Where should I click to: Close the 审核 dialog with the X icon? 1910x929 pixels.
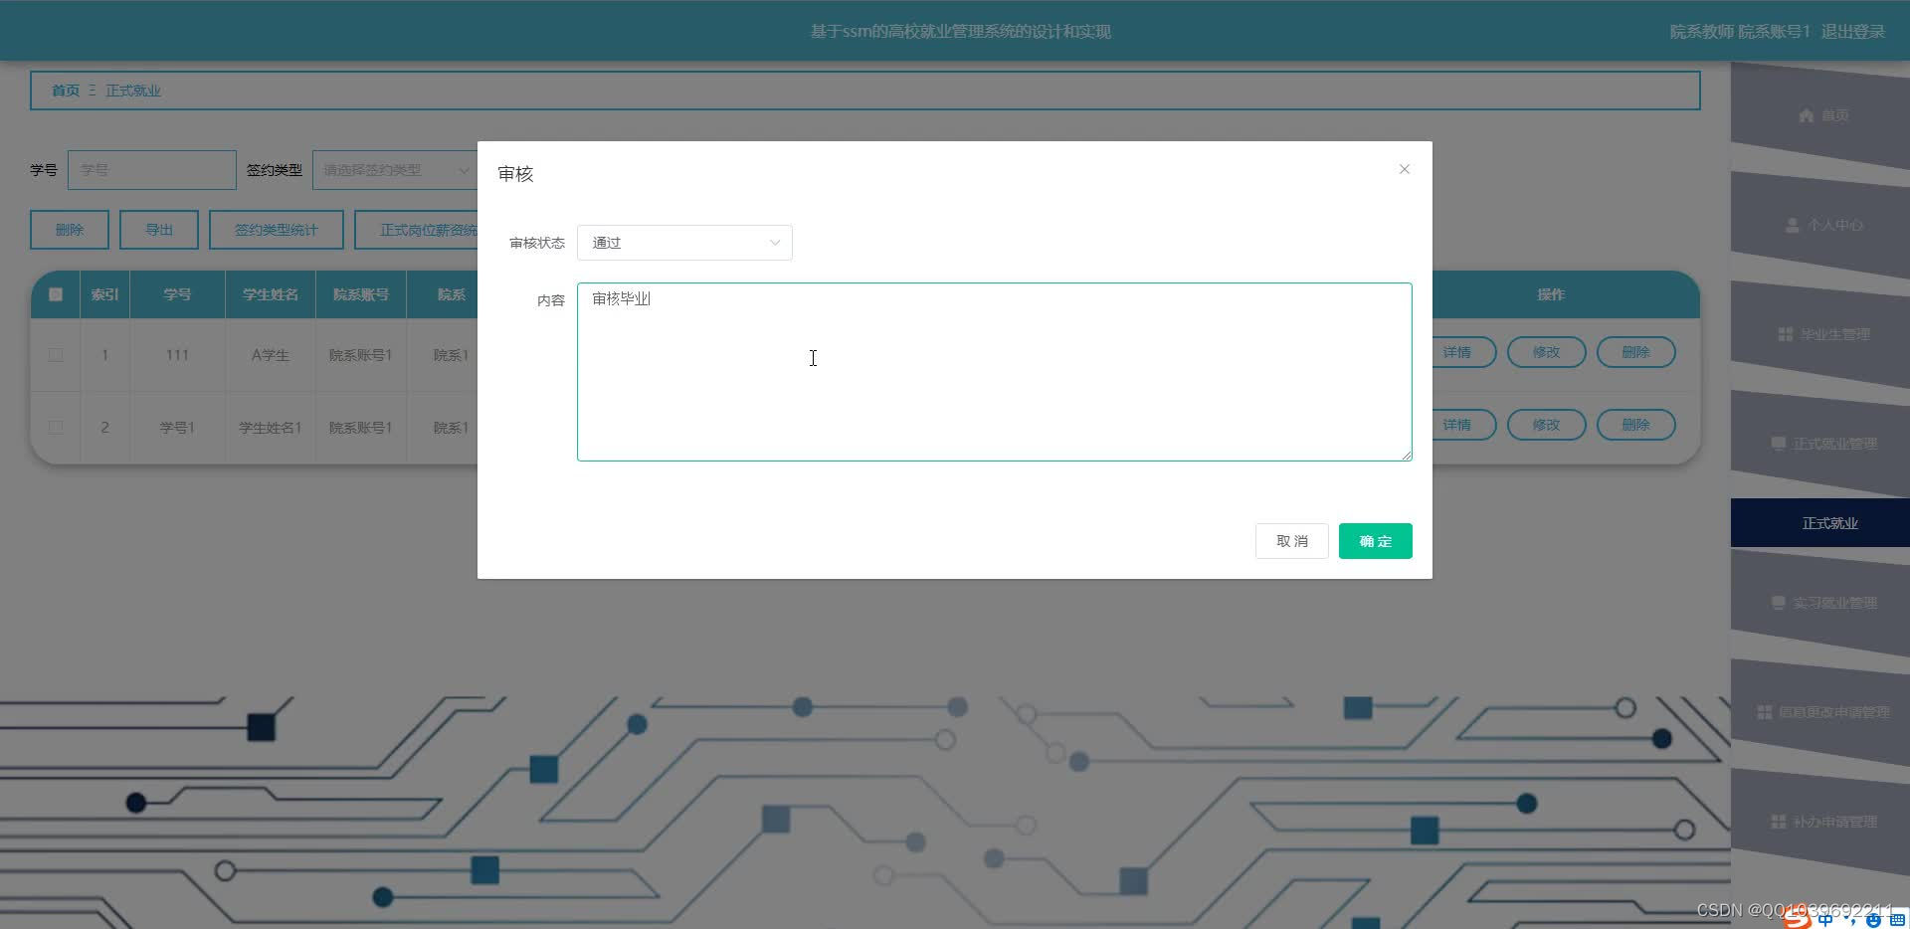click(x=1404, y=169)
